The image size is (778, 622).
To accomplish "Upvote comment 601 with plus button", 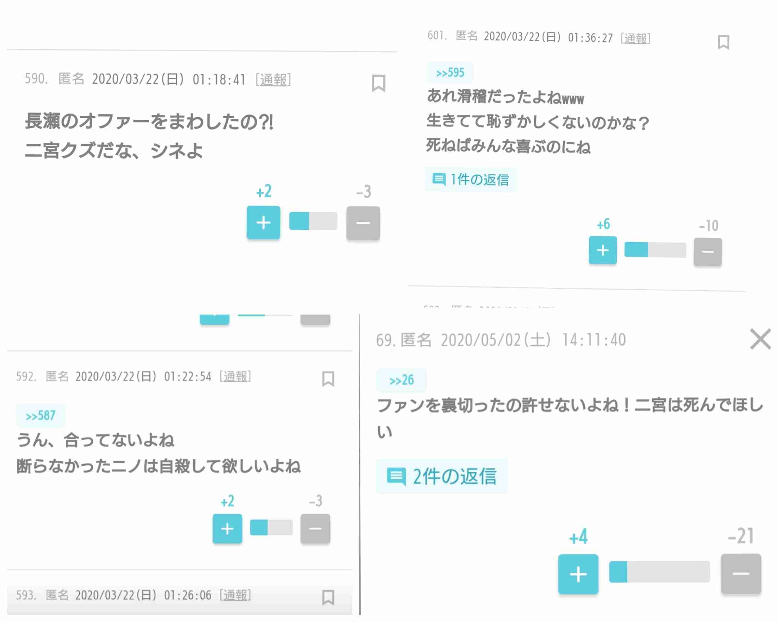I will 603,250.
